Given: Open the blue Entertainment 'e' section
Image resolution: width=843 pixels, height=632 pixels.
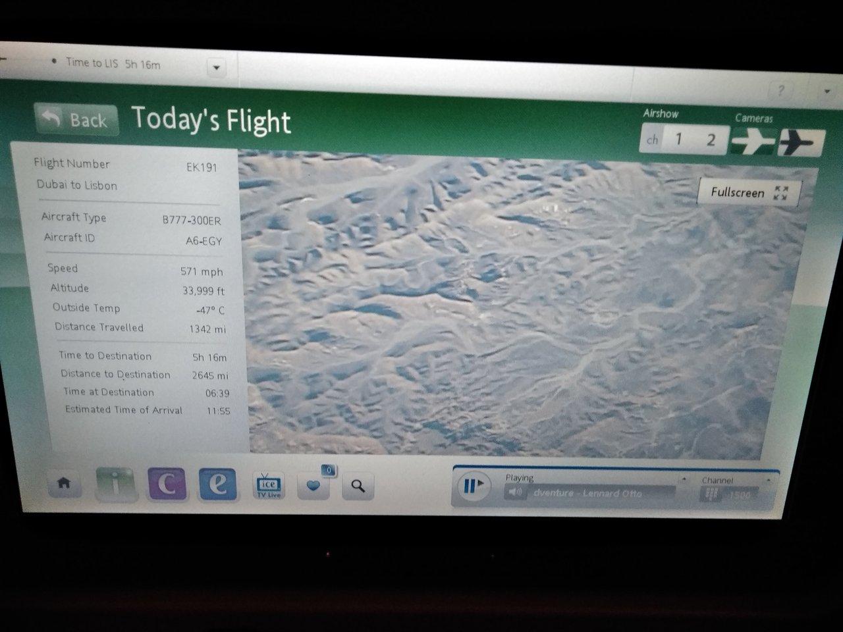Looking at the screenshot, I should tap(217, 485).
